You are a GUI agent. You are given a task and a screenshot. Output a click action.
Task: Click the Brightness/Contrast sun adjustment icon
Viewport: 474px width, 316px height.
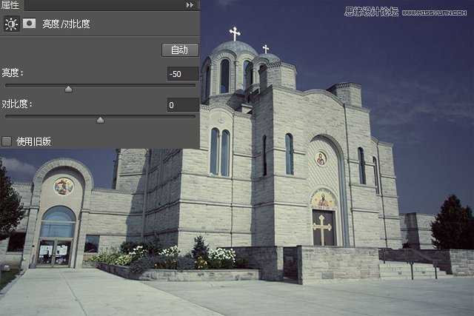point(11,24)
